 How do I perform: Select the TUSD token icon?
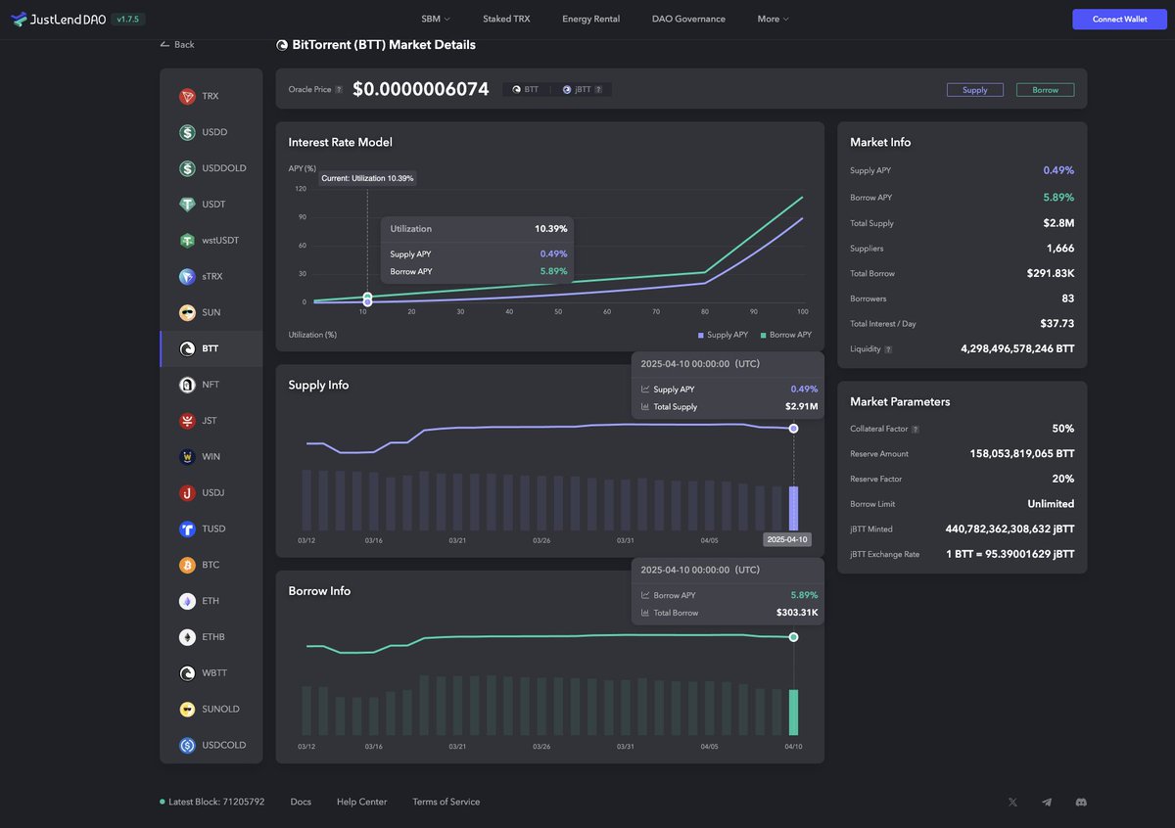tap(187, 529)
